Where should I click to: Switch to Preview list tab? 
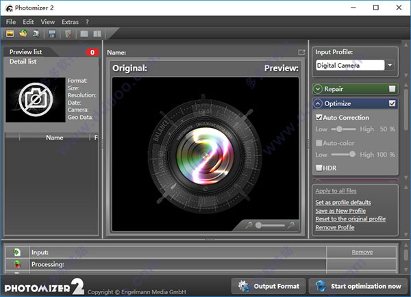(26, 52)
